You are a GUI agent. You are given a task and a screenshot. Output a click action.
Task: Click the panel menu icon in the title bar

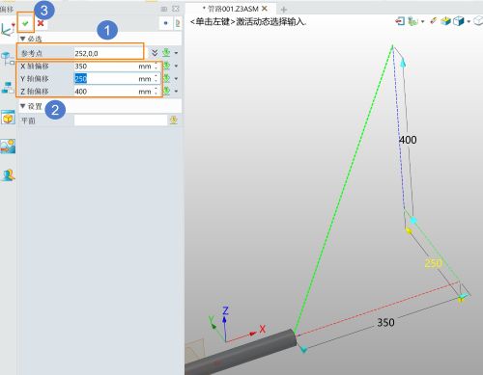pyautogui.click(x=164, y=9)
